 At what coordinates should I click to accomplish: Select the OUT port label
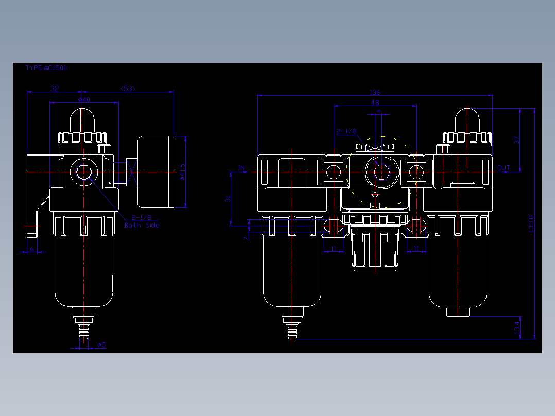pos(504,168)
